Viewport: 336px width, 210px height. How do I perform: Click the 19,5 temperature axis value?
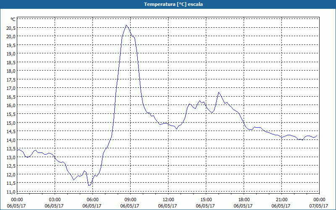pyautogui.click(x=11, y=45)
